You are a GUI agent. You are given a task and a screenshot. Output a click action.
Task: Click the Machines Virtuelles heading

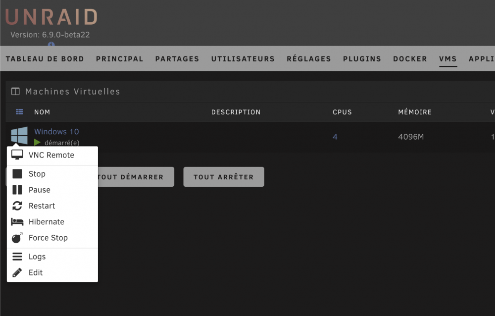[x=73, y=92]
